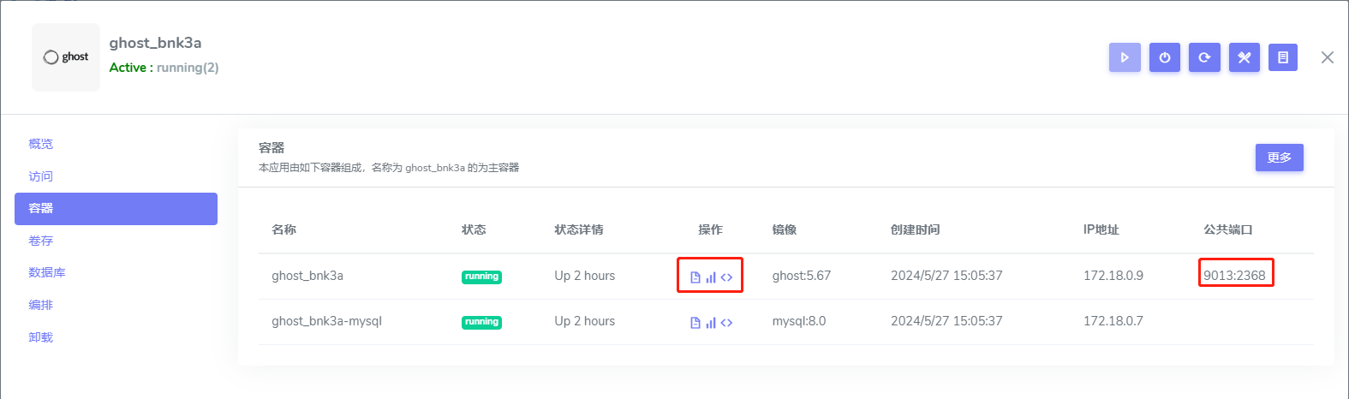The image size is (1349, 399).
Task: Click the public port 9013:2368
Action: [x=1234, y=276]
